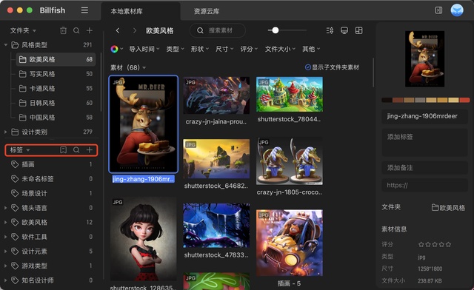Open the user avatar profile
This screenshot has height=290, width=474.
tap(457, 10)
